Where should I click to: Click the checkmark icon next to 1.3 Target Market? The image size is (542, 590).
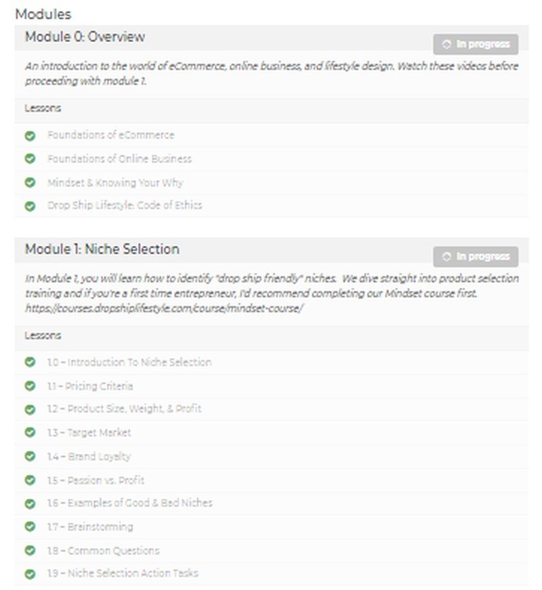click(x=30, y=433)
